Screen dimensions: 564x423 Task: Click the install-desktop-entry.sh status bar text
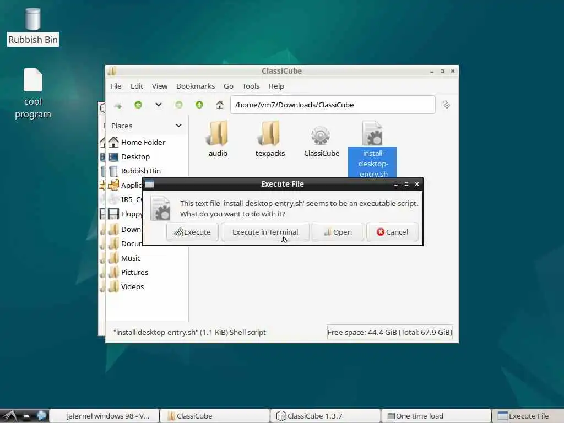point(189,332)
